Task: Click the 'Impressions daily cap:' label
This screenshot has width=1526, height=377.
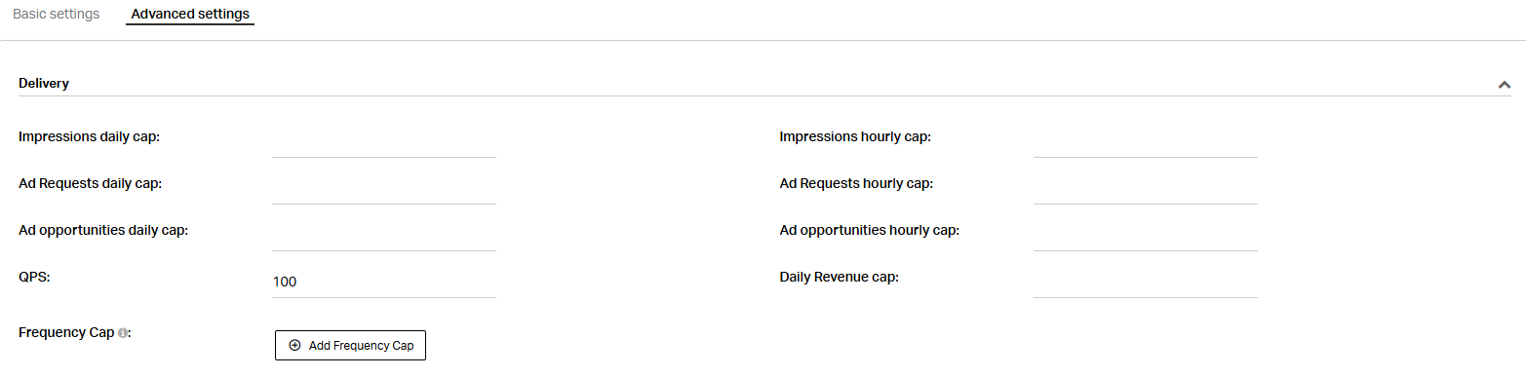Action: point(89,136)
